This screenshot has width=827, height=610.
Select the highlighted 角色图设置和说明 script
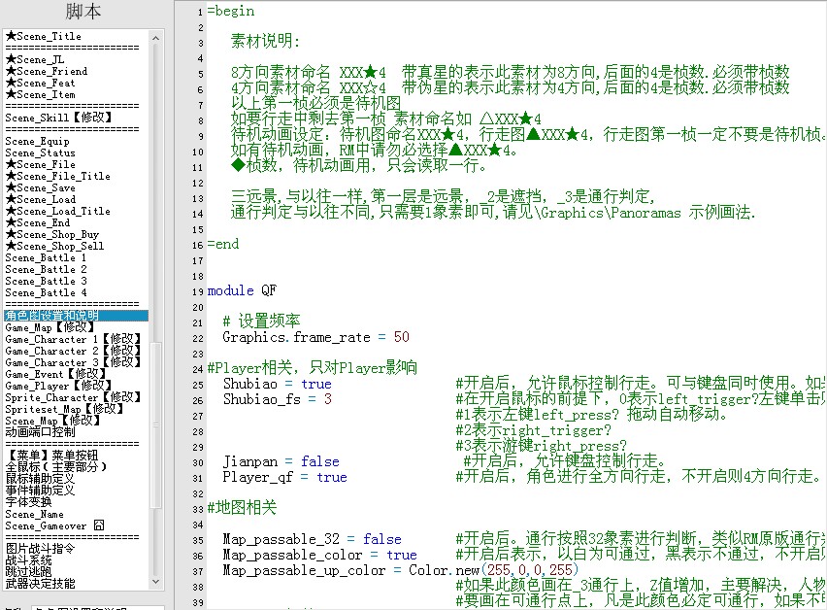click(x=76, y=316)
